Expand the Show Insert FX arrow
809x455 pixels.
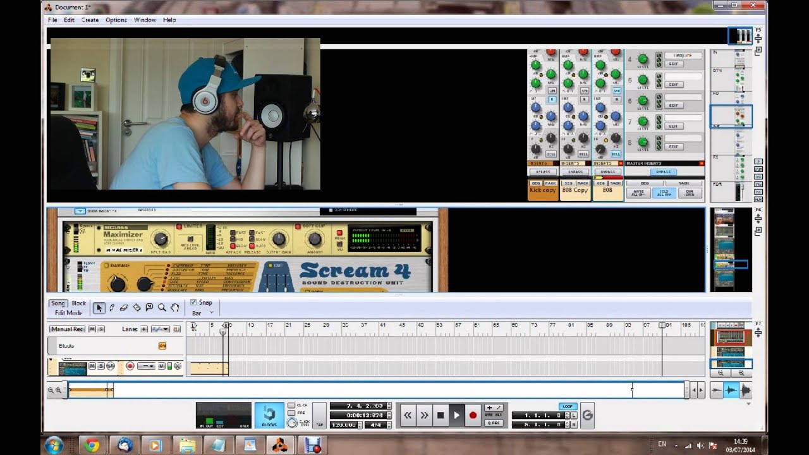click(x=80, y=211)
